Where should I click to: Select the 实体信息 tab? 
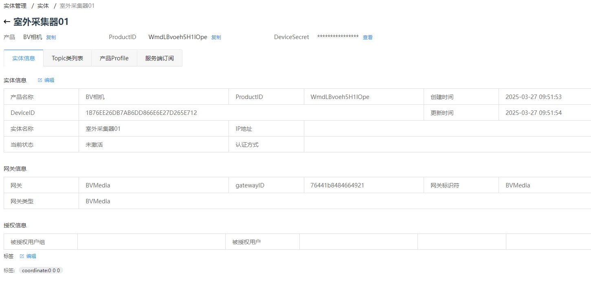click(x=24, y=58)
